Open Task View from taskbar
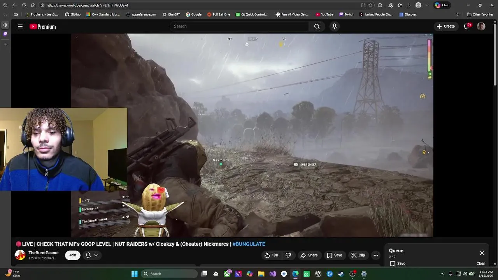498x280 pixels. click(204, 274)
